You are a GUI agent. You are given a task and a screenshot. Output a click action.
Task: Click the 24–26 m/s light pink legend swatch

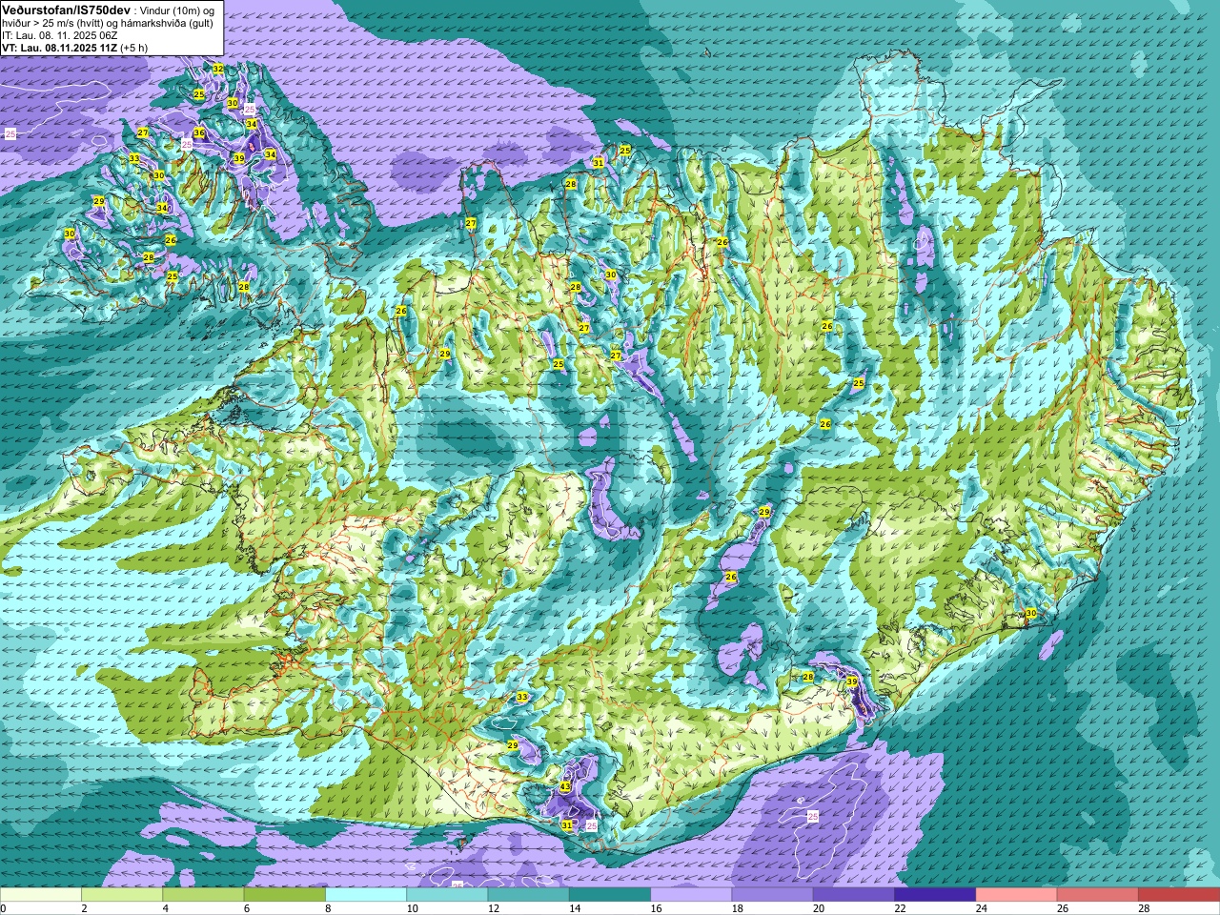[x=1017, y=895]
